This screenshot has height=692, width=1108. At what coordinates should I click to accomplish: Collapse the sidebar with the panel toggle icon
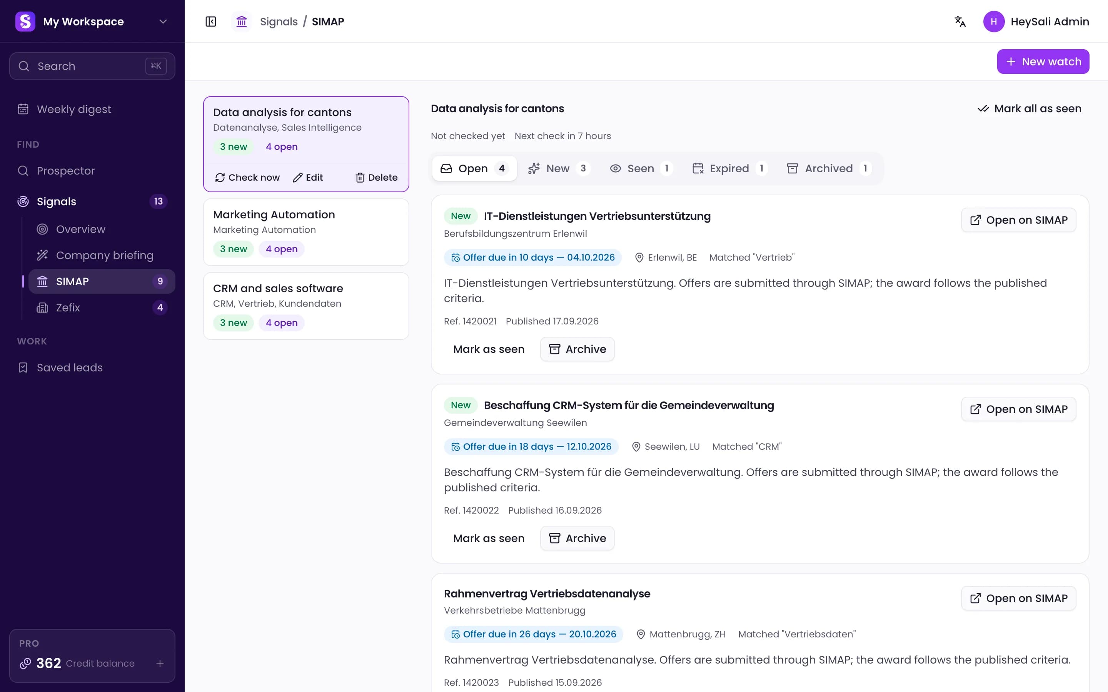click(210, 22)
